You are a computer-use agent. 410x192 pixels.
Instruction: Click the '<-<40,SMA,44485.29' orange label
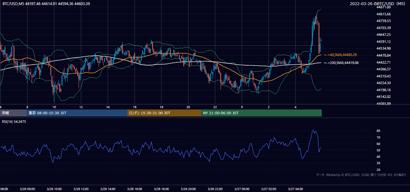click(x=340, y=55)
